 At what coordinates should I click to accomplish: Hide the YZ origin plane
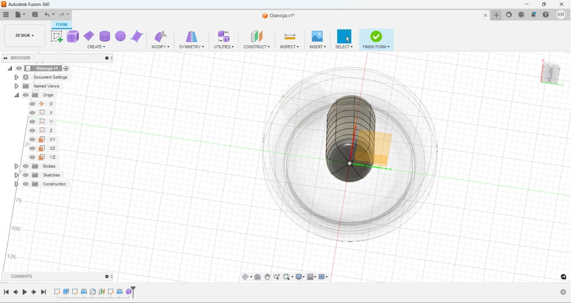[32, 157]
